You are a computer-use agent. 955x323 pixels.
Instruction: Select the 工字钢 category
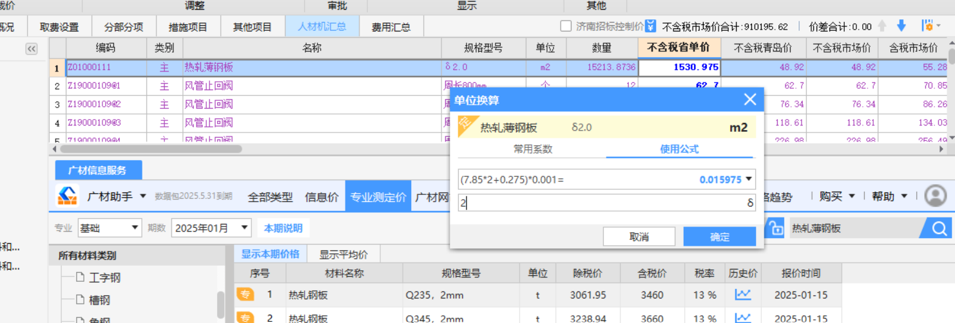coord(105,277)
